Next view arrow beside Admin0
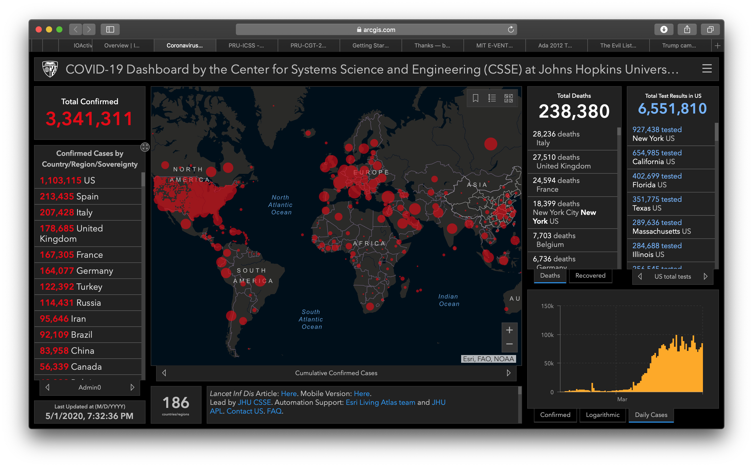This screenshot has width=753, height=467. pos(132,387)
